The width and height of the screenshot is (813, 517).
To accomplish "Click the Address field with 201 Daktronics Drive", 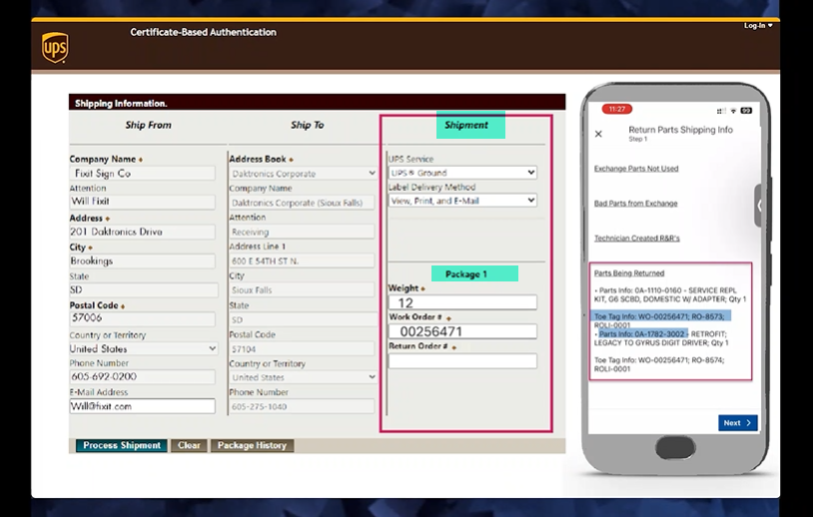I will pyautogui.click(x=143, y=232).
